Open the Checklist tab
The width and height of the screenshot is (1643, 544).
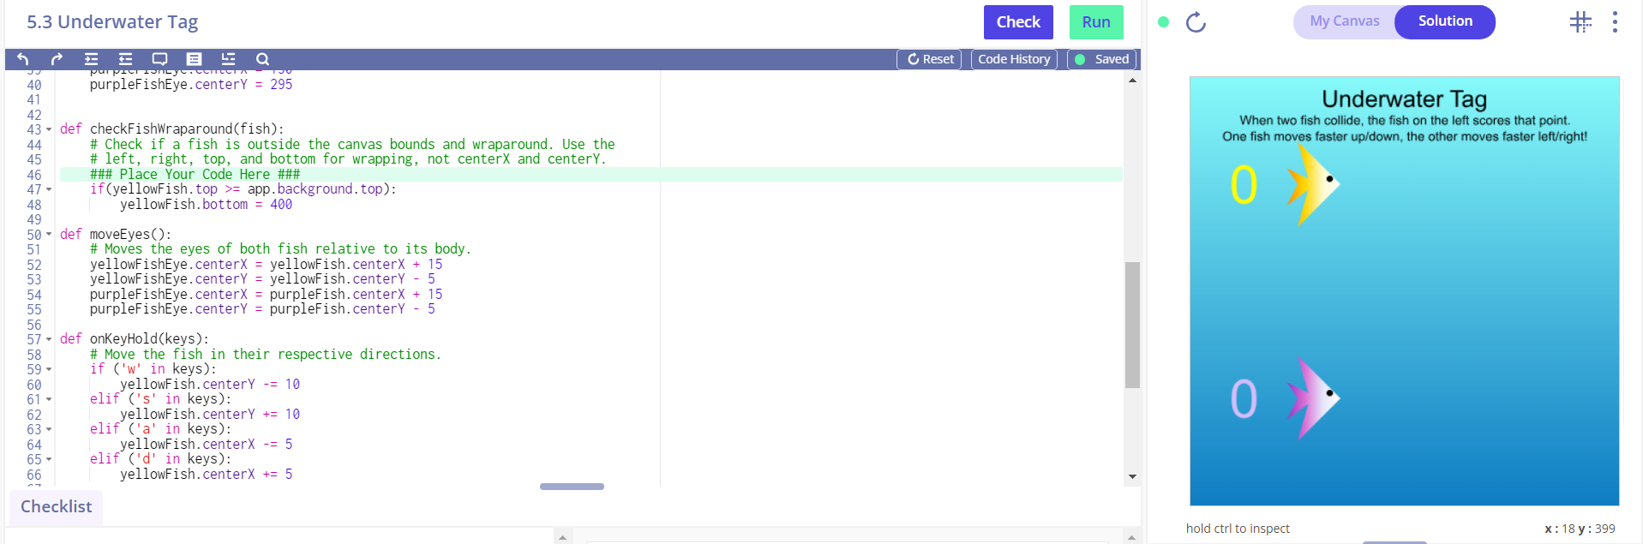coord(57,506)
